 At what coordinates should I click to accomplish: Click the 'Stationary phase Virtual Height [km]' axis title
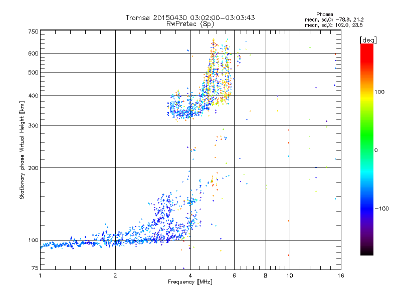(x=22, y=150)
